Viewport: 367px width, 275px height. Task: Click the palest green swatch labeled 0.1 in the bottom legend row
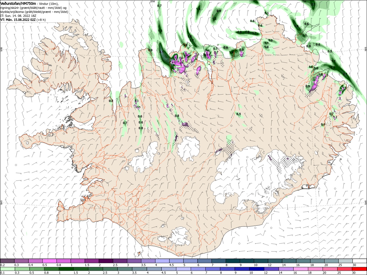pyautogui.click(x=7, y=269)
